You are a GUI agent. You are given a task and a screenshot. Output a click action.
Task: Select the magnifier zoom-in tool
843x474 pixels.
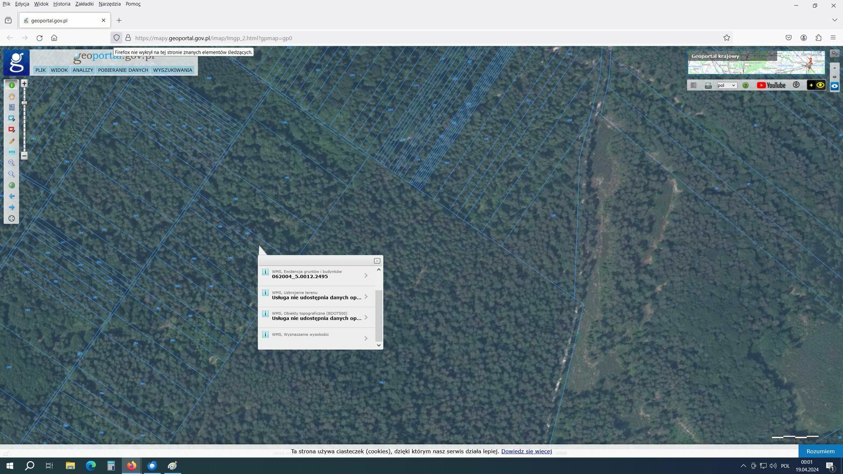point(11,163)
